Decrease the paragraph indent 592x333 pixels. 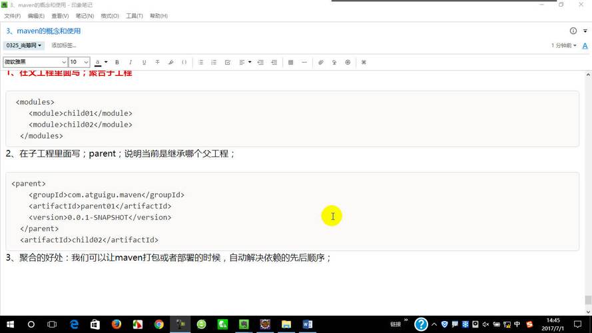point(260,63)
